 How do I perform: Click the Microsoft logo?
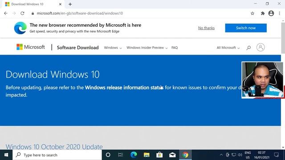[x=31, y=47]
